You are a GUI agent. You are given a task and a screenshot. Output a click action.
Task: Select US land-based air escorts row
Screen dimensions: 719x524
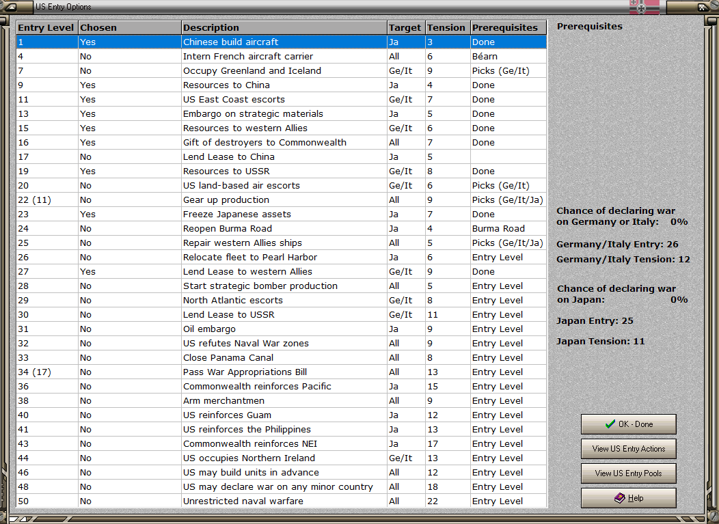pyautogui.click(x=282, y=186)
